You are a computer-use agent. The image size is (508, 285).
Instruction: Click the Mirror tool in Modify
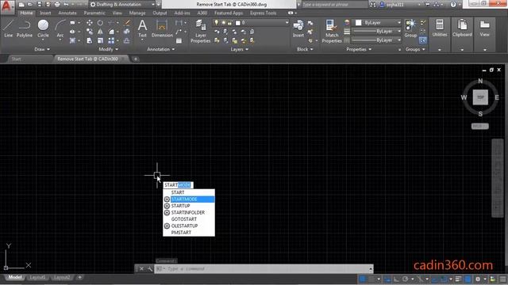click(x=101, y=32)
